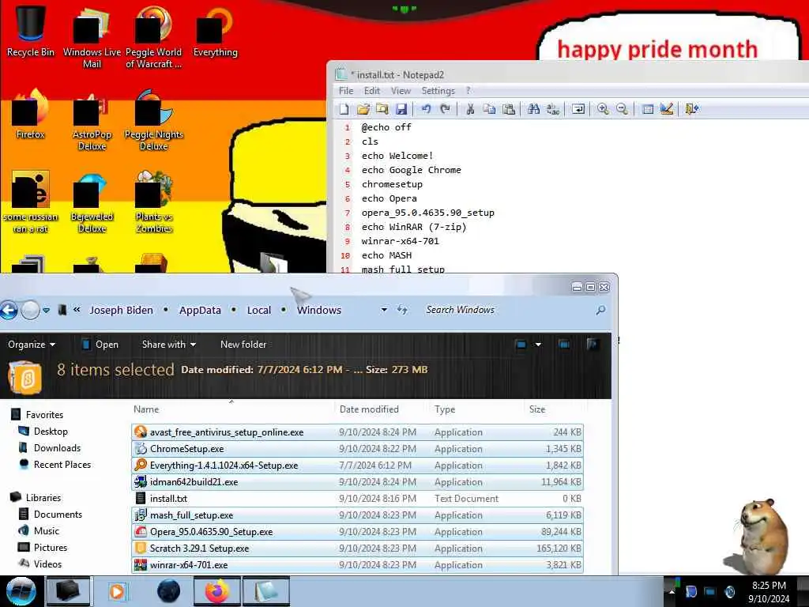Toggle the preview pane icon in Explorer
This screenshot has width=809, height=607.
pyautogui.click(x=564, y=345)
